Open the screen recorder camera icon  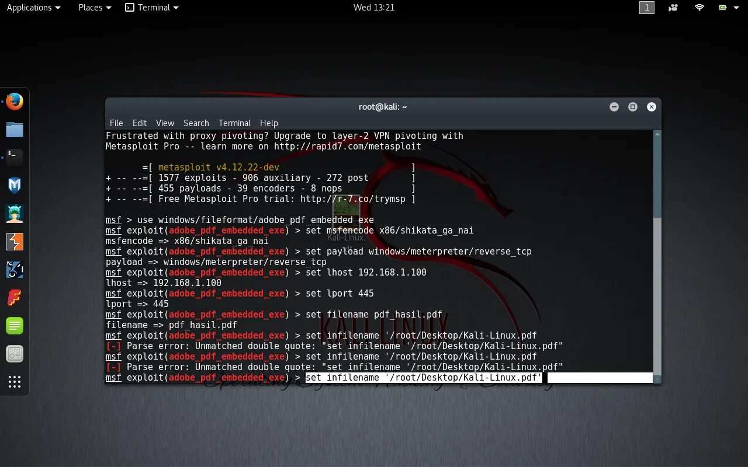pyautogui.click(x=673, y=8)
